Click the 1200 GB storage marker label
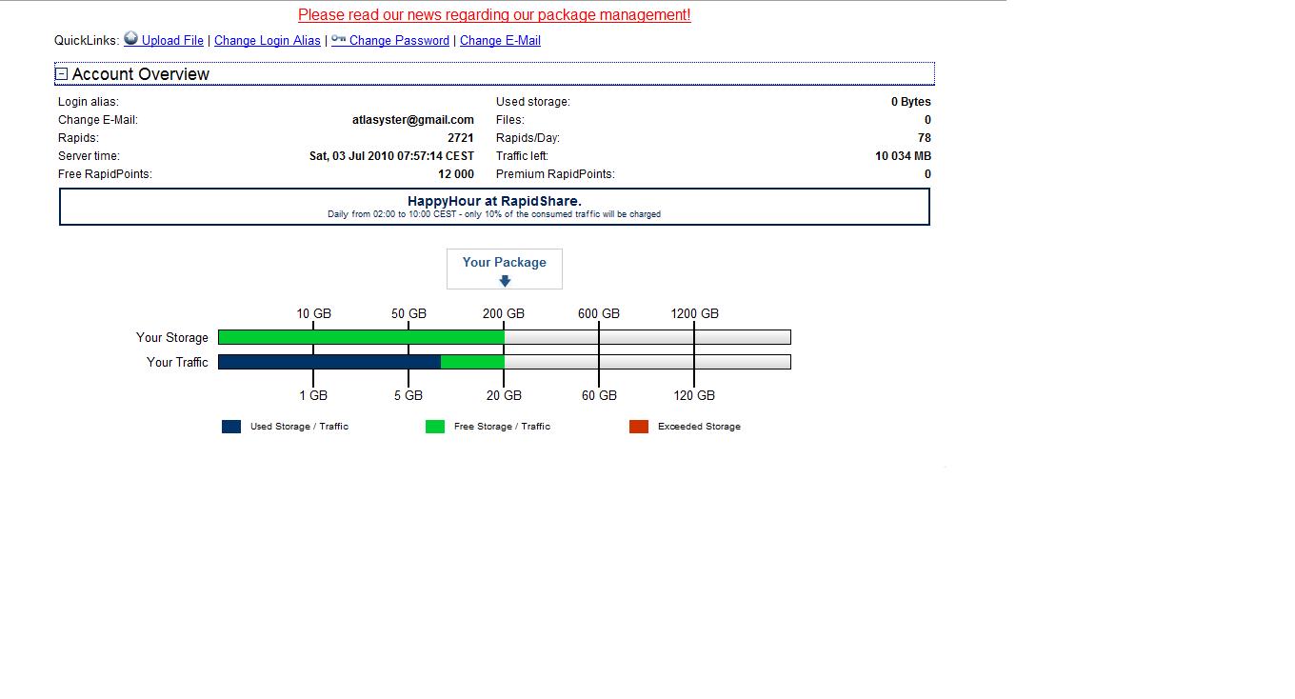The width and height of the screenshot is (1295, 699). (695, 313)
